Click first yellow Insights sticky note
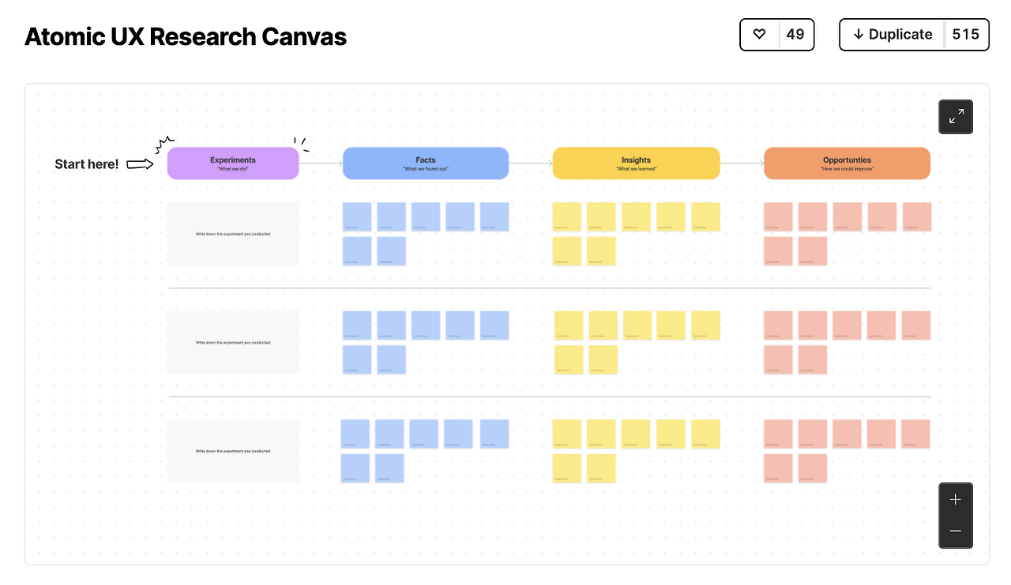Screen dimensions: 1011x585 [567, 217]
